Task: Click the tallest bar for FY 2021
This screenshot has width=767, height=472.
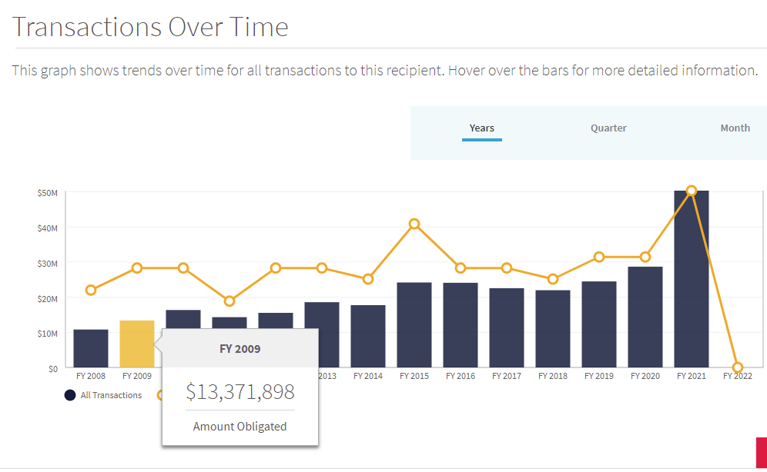Action: pyautogui.click(x=692, y=279)
